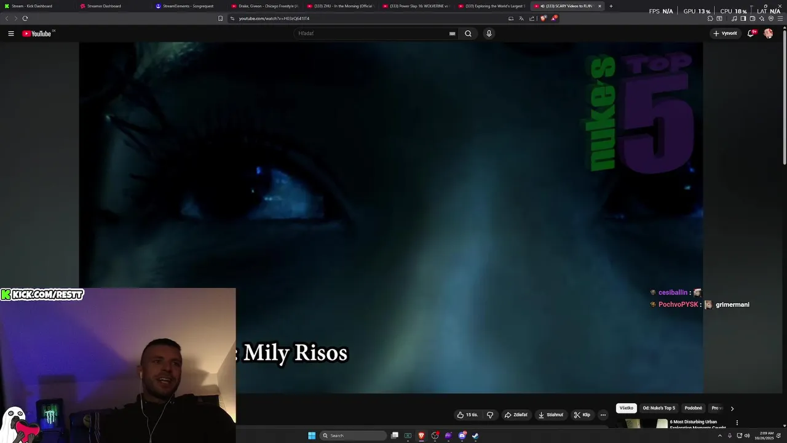Create a clip with the Klip button
The width and height of the screenshot is (787, 443).
tap(582, 415)
